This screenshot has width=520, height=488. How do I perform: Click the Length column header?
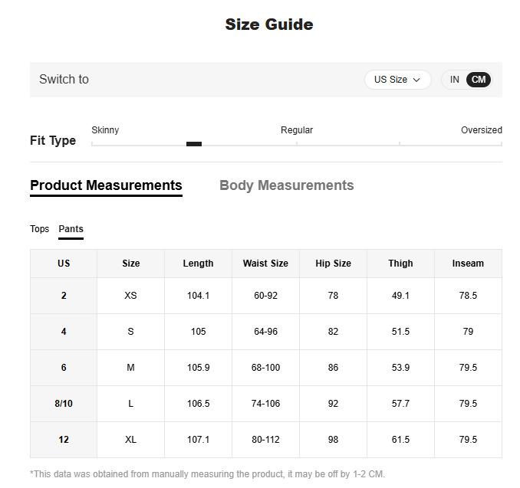[x=198, y=264]
